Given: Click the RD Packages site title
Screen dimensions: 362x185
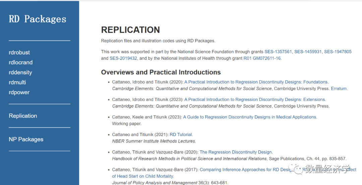Looking at the screenshot, I should click(x=38, y=19).
